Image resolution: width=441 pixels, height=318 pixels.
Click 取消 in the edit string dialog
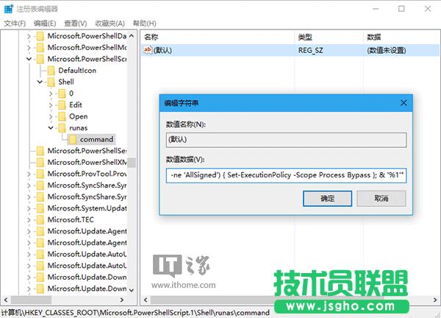(x=381, y=199)
